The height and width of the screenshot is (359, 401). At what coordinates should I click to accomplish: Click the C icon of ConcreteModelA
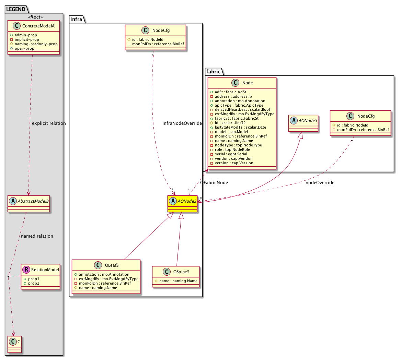tap(15, 26)
